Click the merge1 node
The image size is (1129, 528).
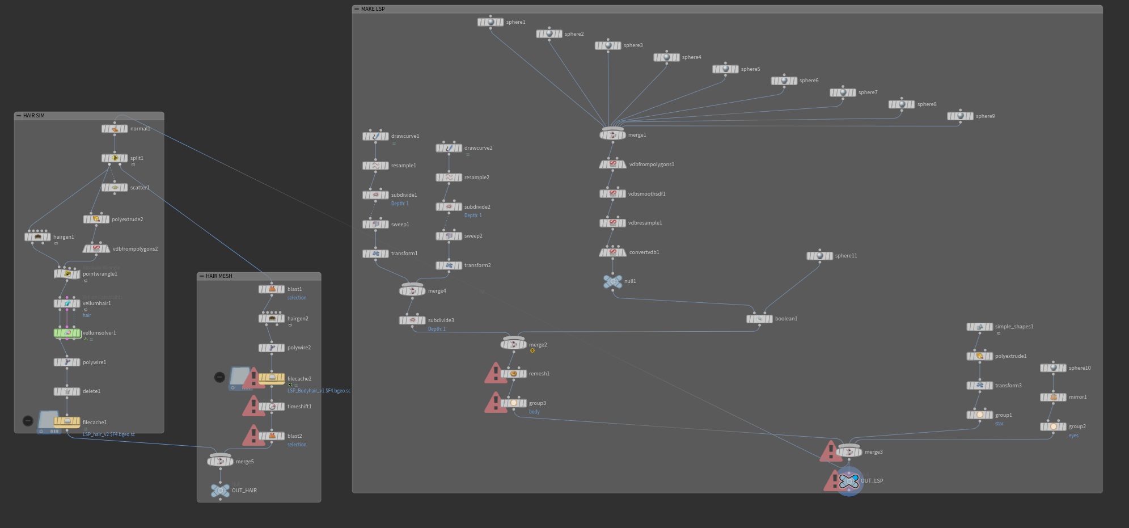[612, 135]
